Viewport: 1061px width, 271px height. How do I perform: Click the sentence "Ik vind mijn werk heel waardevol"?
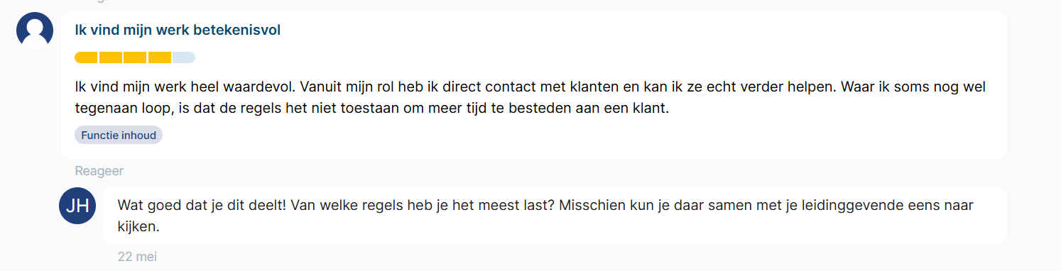[x=185, y=87]
